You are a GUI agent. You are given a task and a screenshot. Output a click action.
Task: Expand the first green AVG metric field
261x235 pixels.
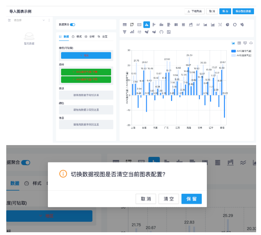point(86,72)
